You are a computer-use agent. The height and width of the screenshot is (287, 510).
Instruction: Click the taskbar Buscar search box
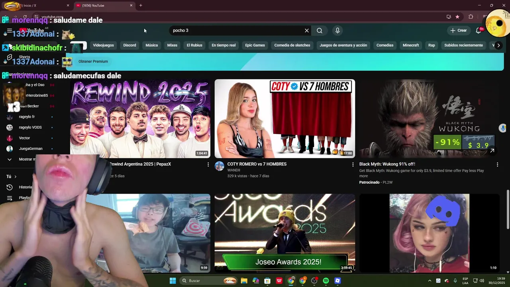pos(209,281)
